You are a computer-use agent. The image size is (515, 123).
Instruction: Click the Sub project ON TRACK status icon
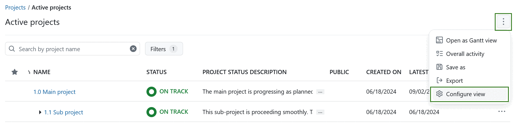pyautogui.click(x=152, y=112)
